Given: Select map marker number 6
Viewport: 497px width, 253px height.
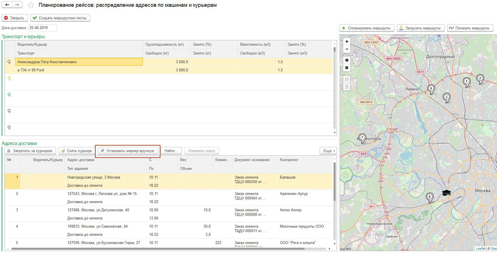Looking at the screenshot, I should (x=429, y=198).
